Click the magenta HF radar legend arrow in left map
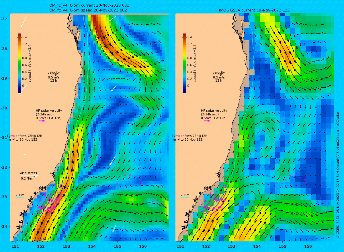This screenshot has height=252, width=344. [x=42, y=121]
